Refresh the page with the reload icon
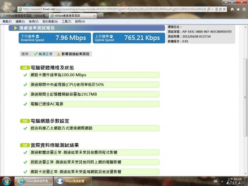This screenshot has width=248, height=186. (220, 9)
